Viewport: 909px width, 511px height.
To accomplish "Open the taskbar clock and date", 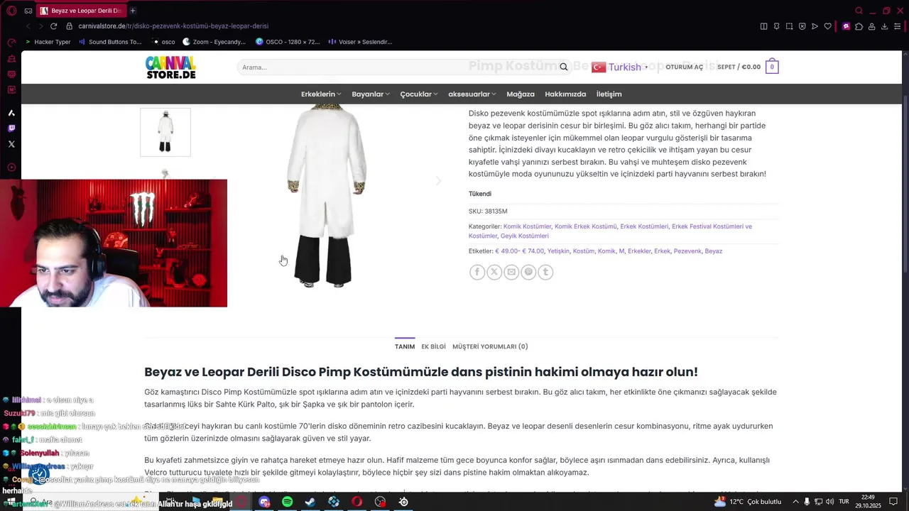I will coord(868,502).
